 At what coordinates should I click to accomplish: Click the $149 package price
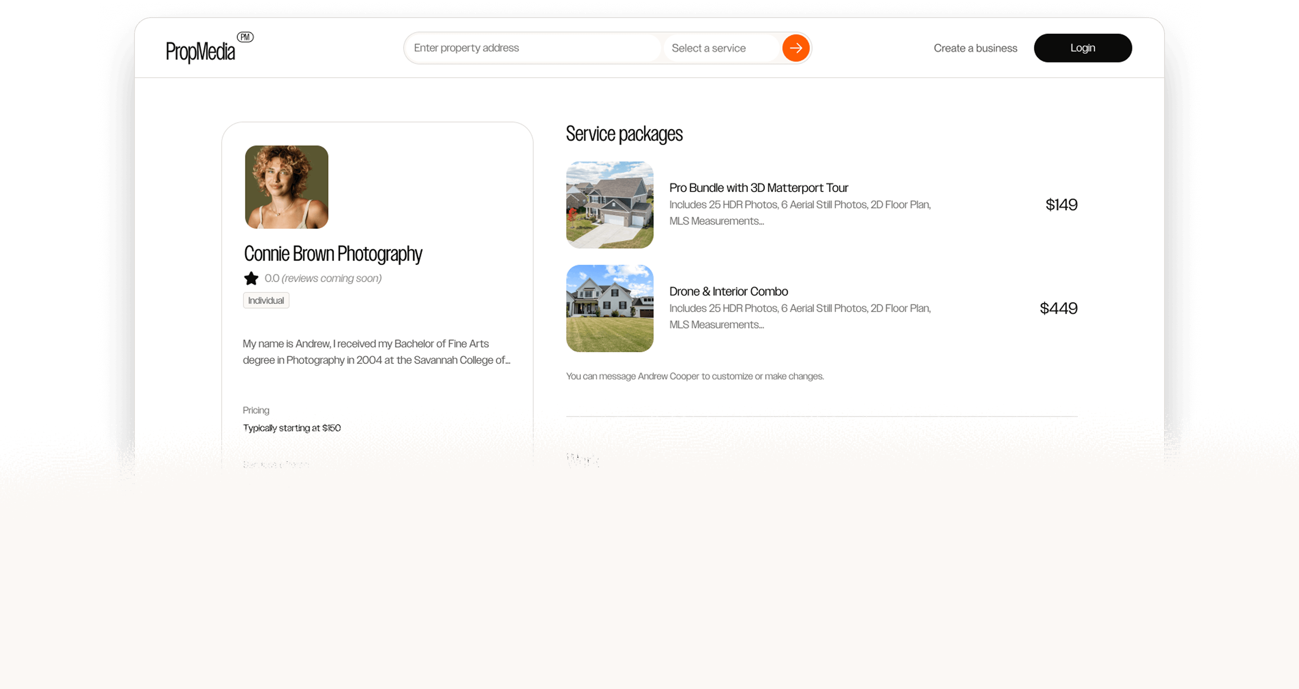tap(1061, 205)
